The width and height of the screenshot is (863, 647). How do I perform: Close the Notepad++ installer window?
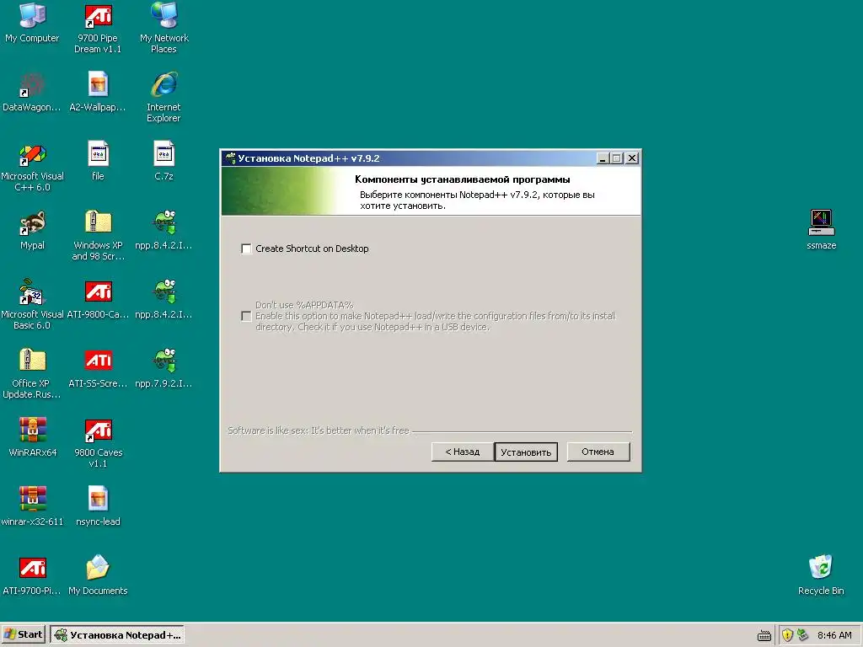click(x=632, y=158)
